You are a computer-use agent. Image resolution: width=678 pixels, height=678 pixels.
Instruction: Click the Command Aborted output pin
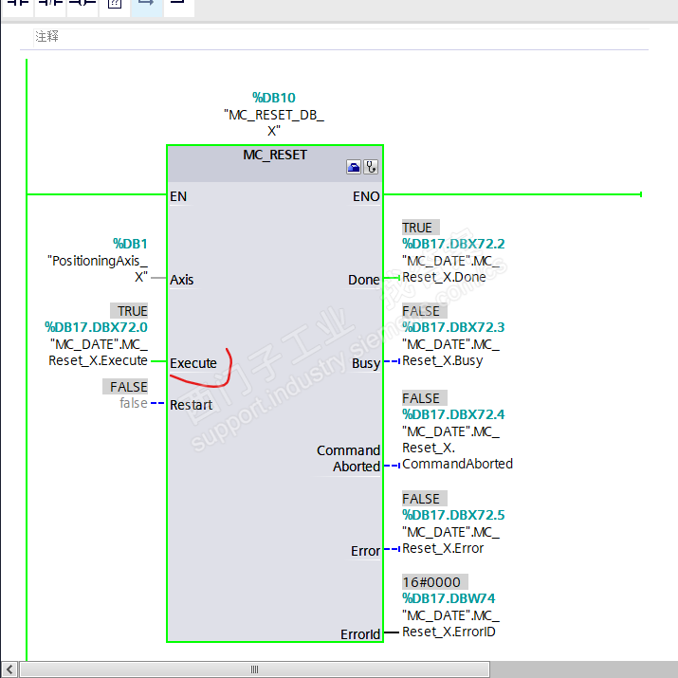(349, 458)
